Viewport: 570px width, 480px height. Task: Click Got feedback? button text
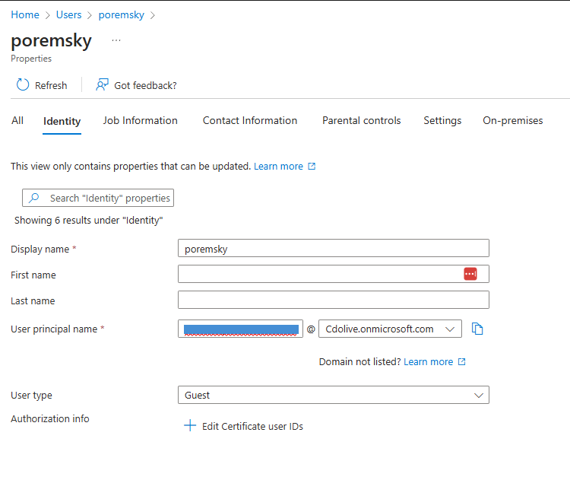[x=145, y=85]
